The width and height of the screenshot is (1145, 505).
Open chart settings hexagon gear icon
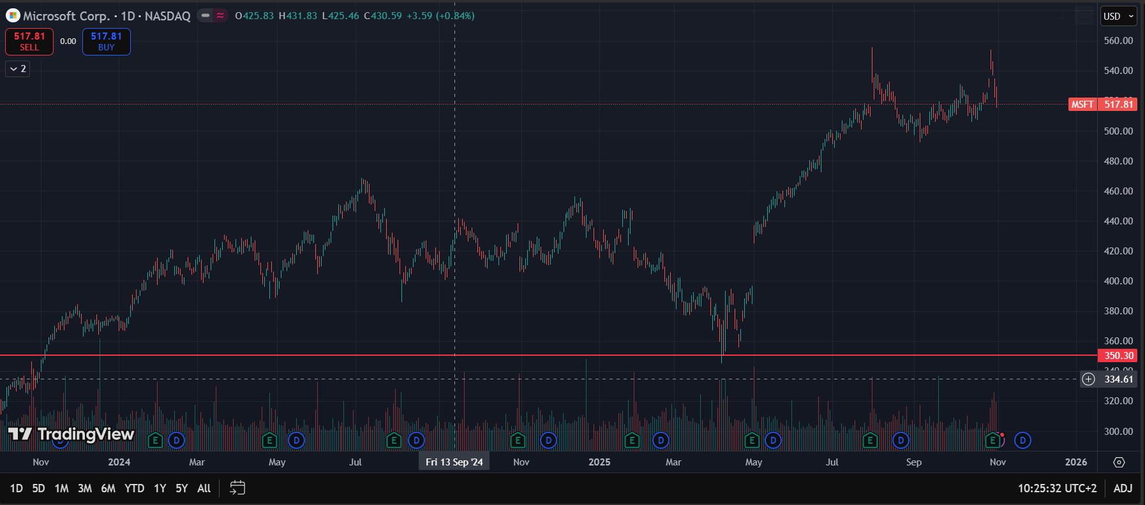(x=1119, y=462)
